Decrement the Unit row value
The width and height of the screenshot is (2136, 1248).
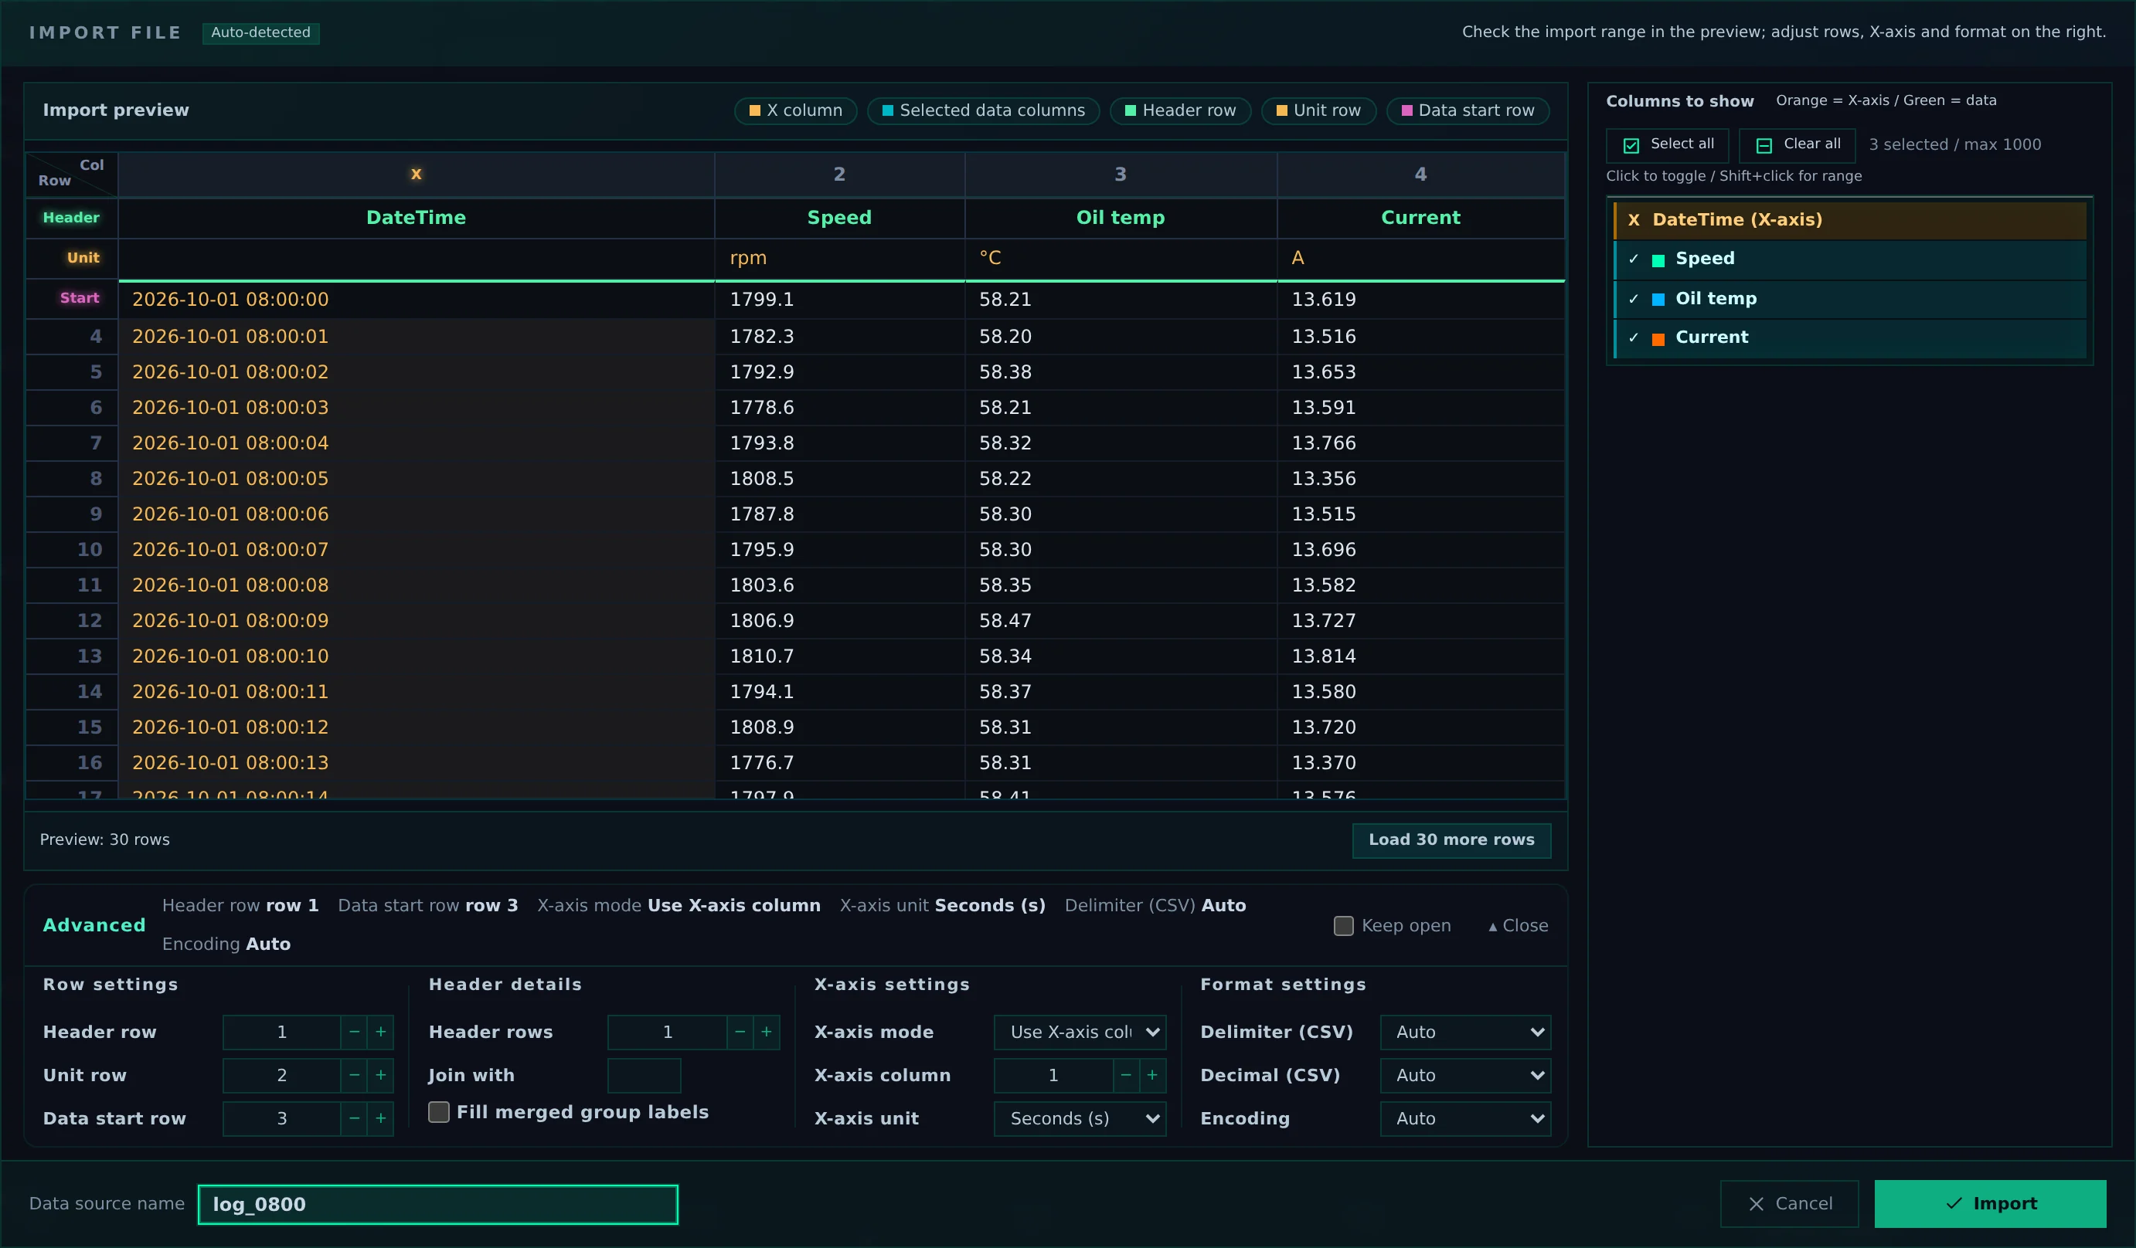tap(354, 1075)
